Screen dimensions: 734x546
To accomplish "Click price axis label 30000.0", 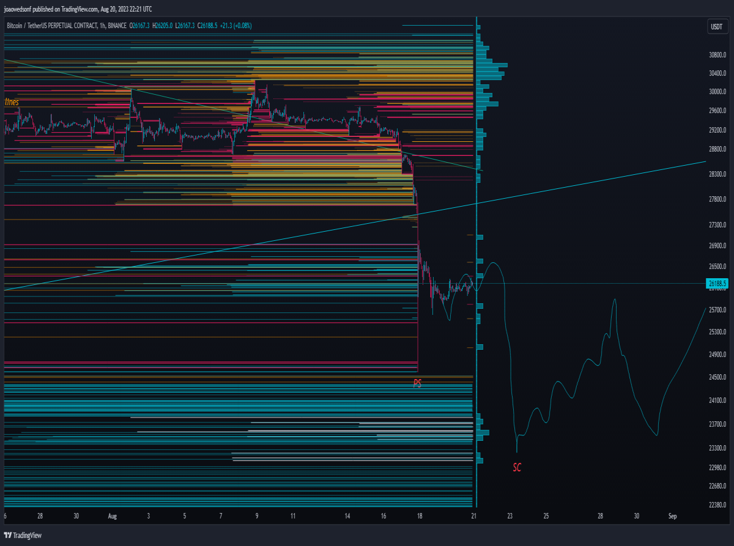I will pyautogui.click(x=717, y=92).
